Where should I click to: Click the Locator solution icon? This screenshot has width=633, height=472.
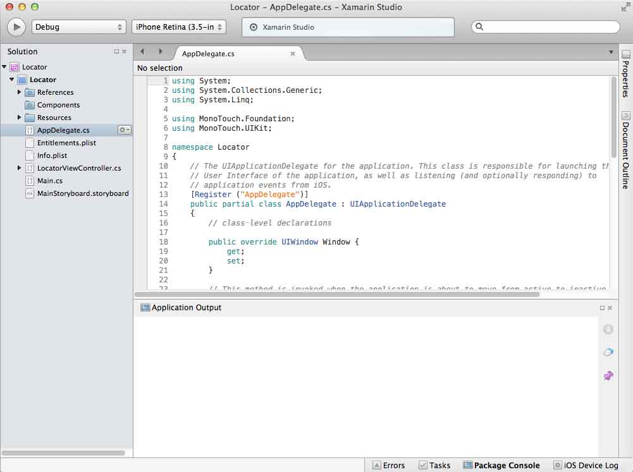point(15,67)
